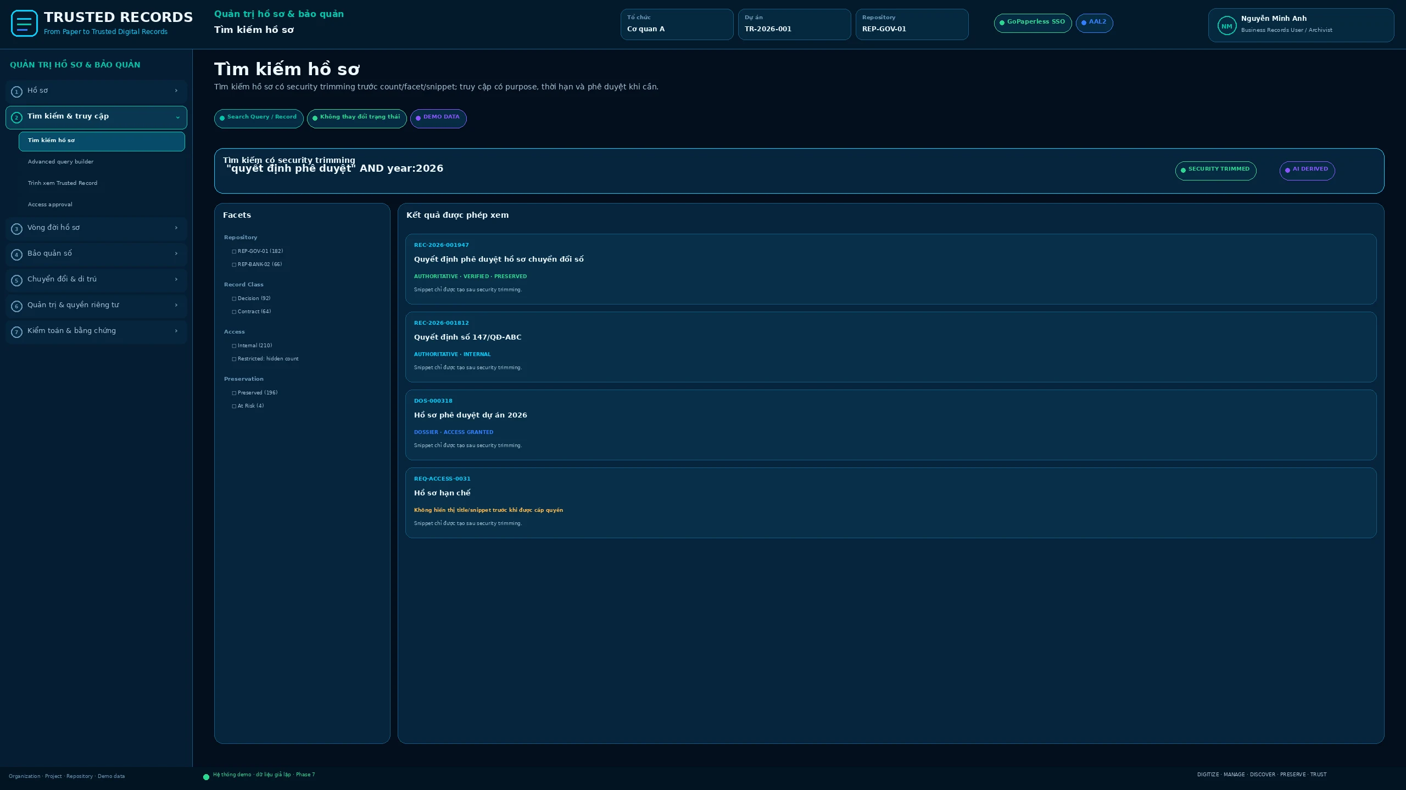Check the Contract (64) record class
The width and height of the screenshot is (1406, 790).
pos(234,312)
